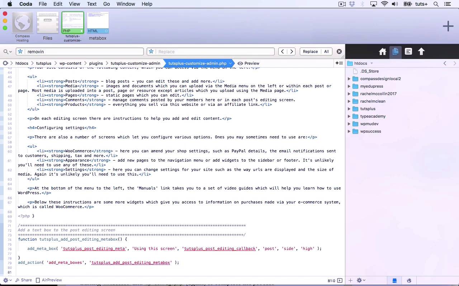
Task: Open the search options magnifier dropdown
Action: pyautogui.click(x=8, y=51)
